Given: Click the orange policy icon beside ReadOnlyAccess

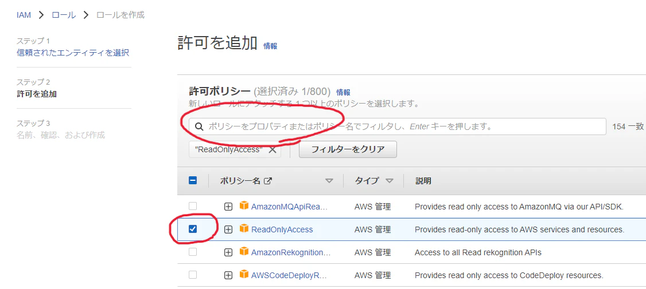Looking at the screenshot, I should pos(244,228).
